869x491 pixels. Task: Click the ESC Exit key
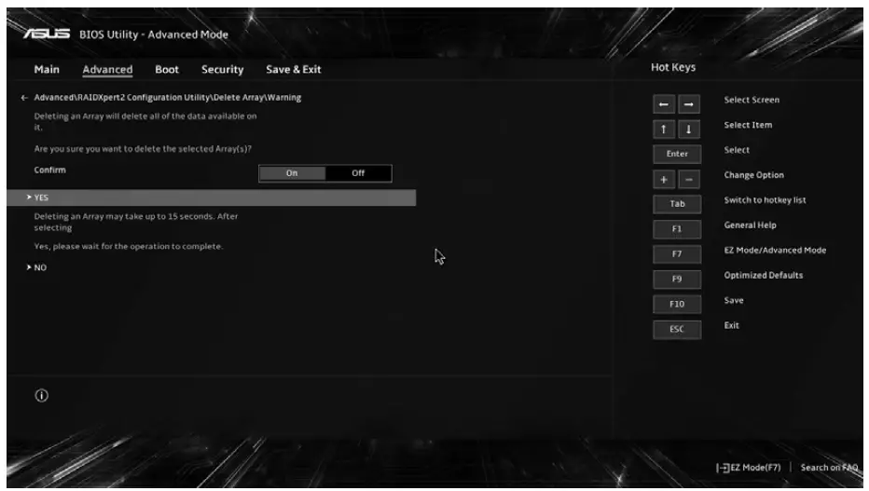[677, 329]
